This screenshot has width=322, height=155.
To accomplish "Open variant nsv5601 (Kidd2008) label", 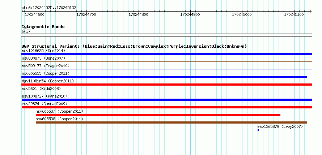I will point(41,89).
